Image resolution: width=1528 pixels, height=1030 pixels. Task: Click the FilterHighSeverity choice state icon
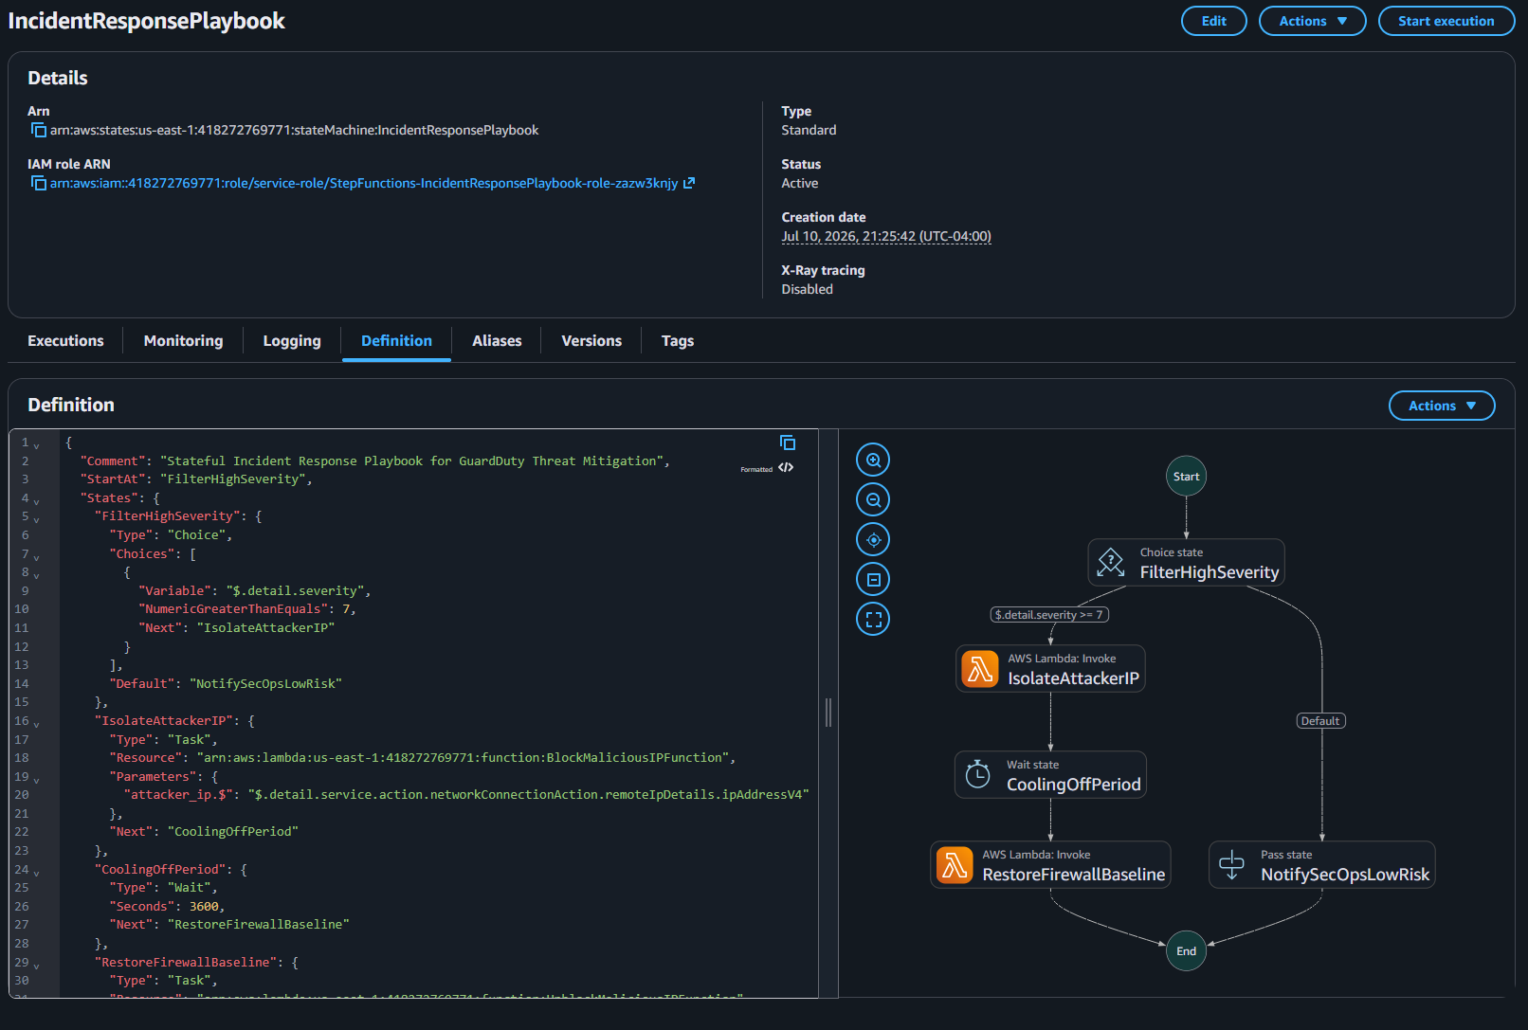pyautogui.click(x=1111, y=562)
